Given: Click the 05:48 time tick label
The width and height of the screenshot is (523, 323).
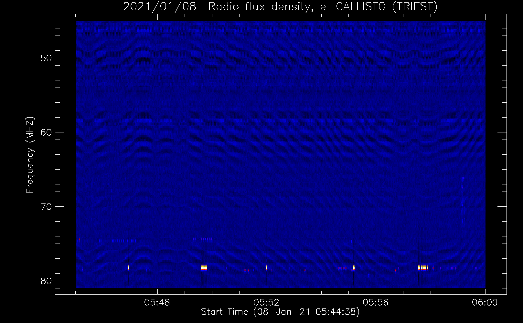Looking at the screenshot, I should point(157,303).
